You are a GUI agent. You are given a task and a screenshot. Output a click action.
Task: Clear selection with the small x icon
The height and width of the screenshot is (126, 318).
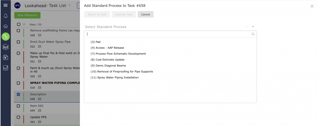246,27
